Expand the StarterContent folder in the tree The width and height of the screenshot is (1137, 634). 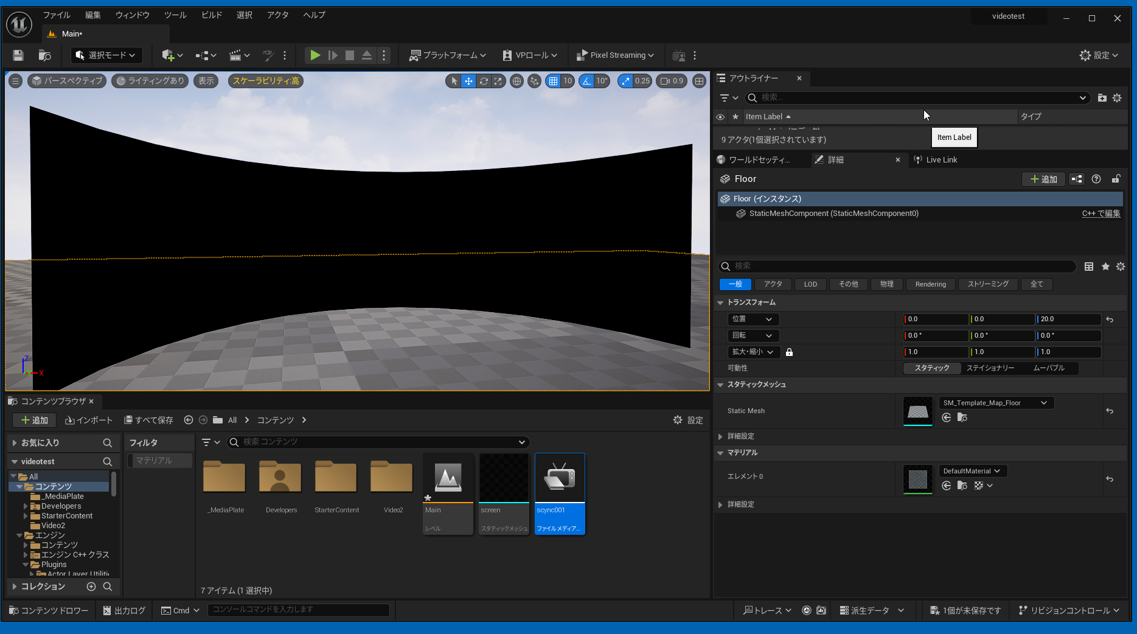[x=26, y=516]
